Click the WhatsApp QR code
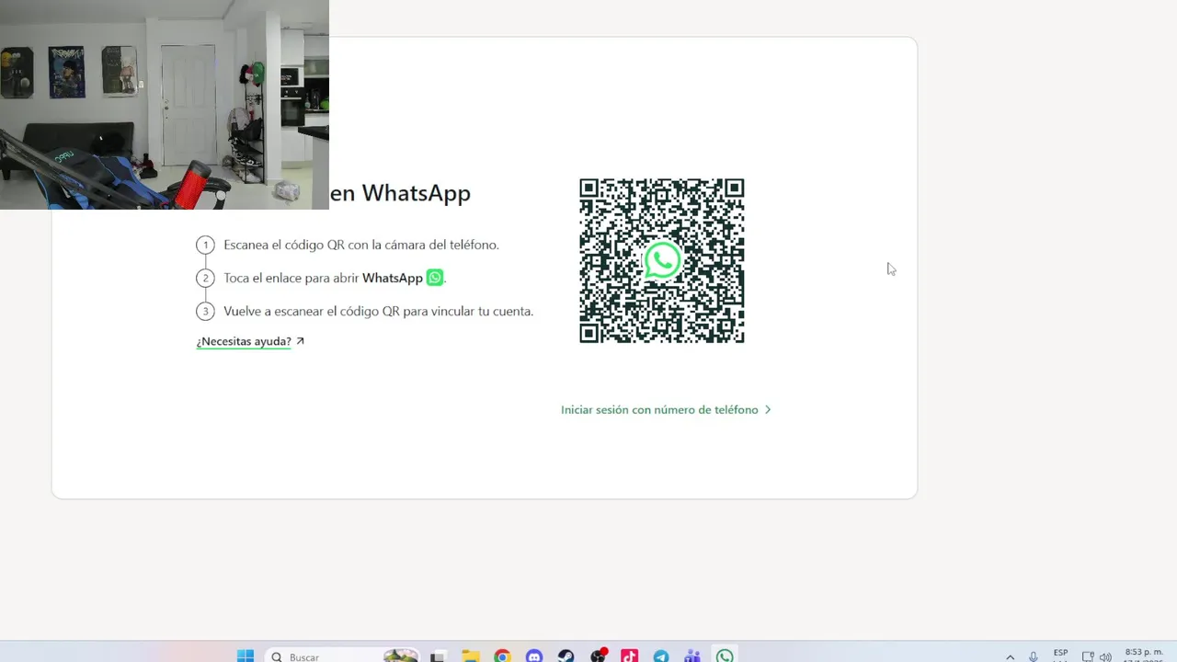The height and width of the screenshot is (662, 1177). point(662,261)
